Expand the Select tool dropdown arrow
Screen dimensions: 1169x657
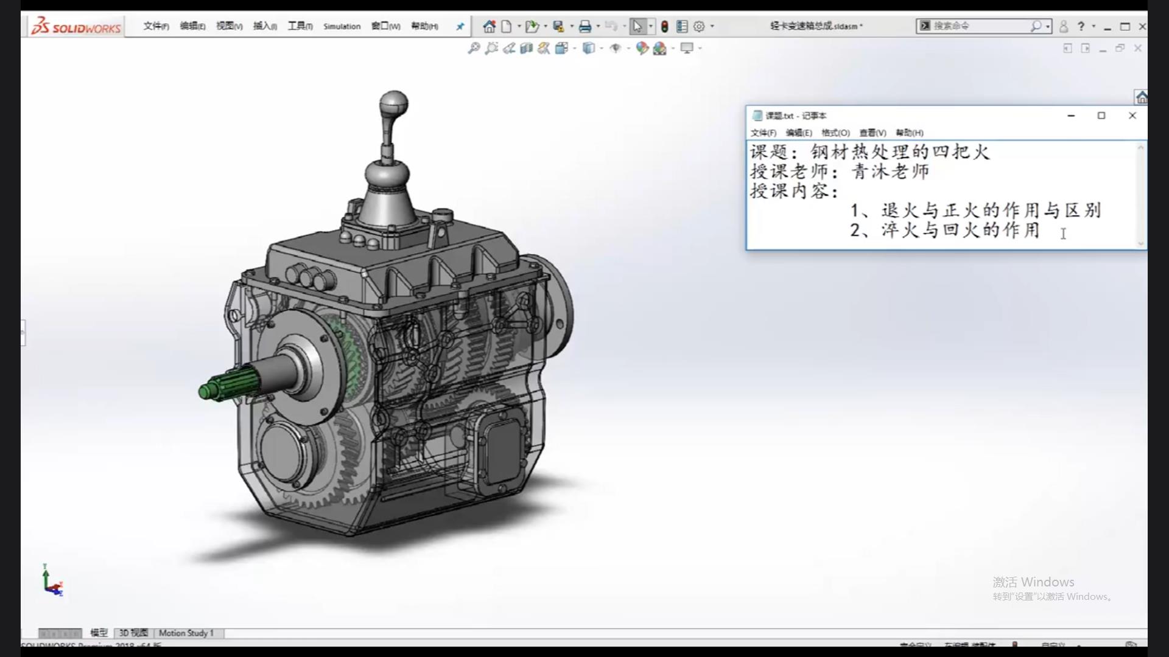pos(650,26)
